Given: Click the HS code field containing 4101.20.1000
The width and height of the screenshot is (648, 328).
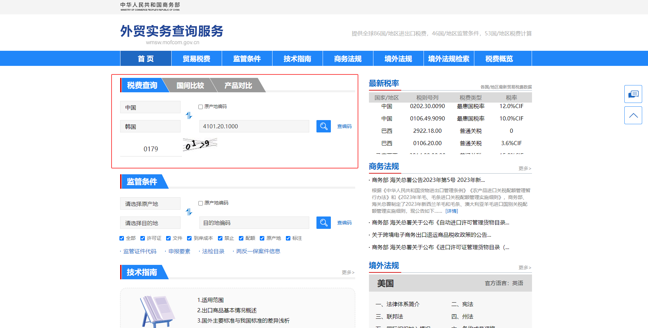Looking at the screenshot, I should click(254, 126).
